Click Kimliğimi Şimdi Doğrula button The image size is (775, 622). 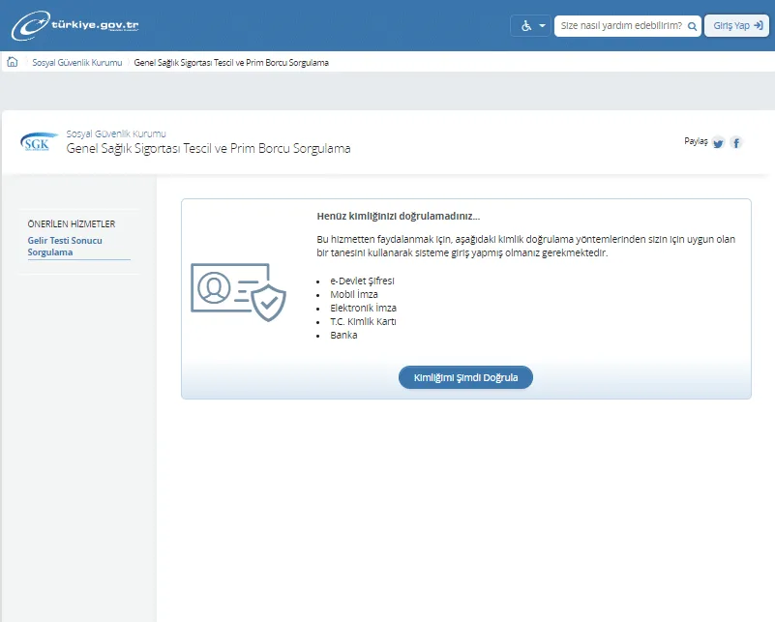point(465,377)
